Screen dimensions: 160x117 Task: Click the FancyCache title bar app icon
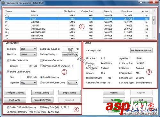(x=4, y=3)
